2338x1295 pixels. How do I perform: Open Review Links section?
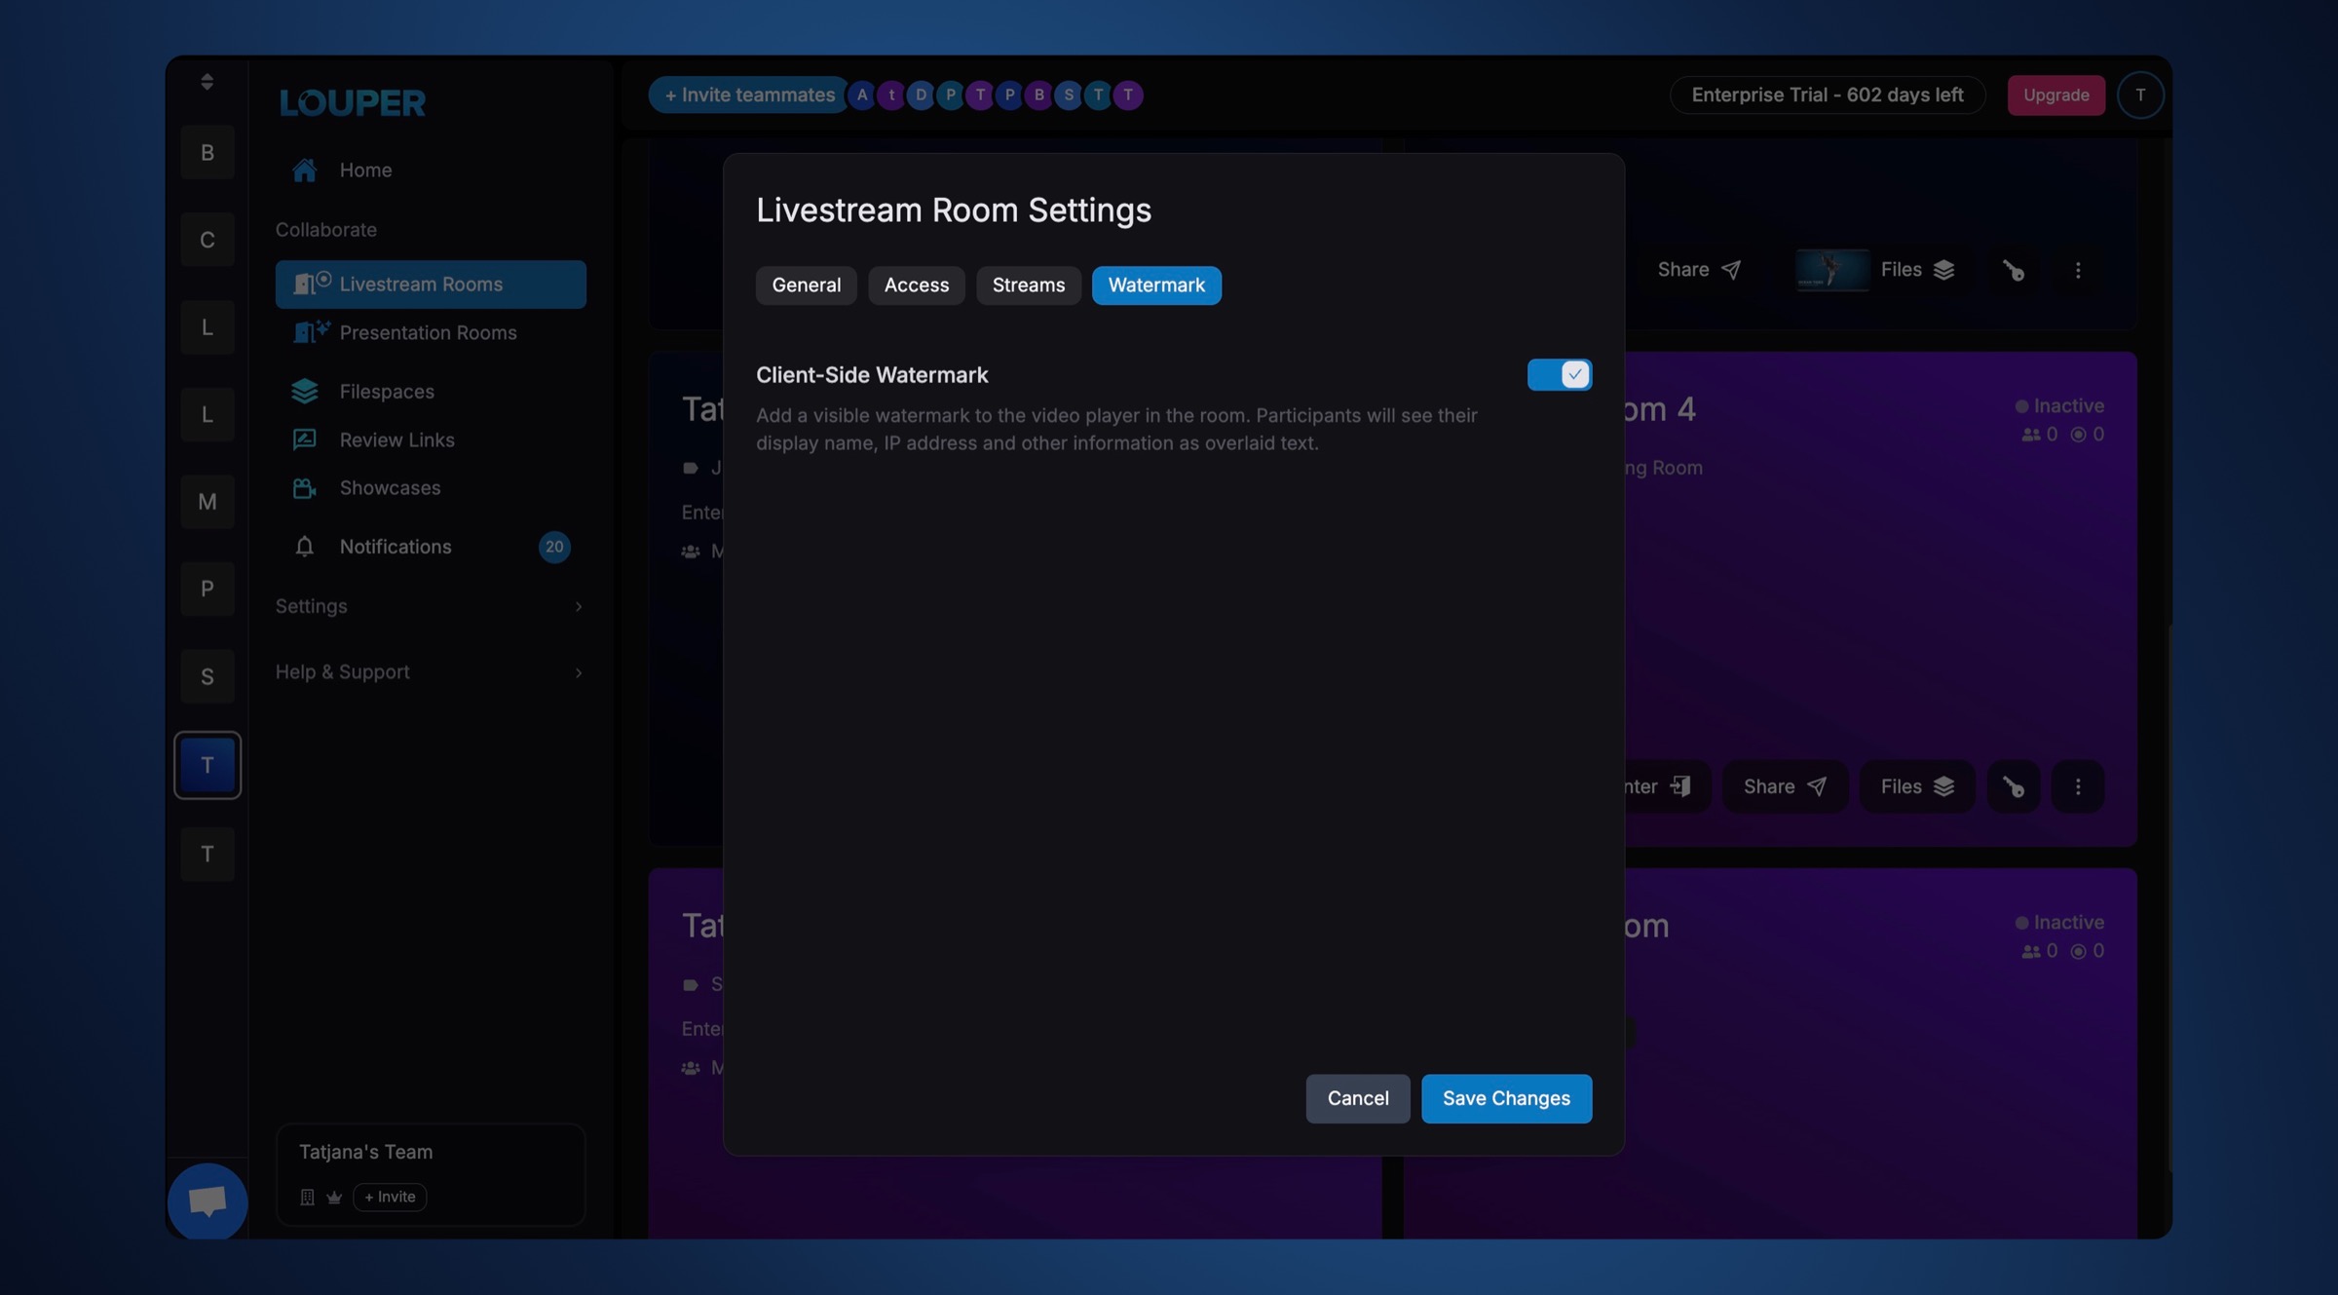pos(430,439)
